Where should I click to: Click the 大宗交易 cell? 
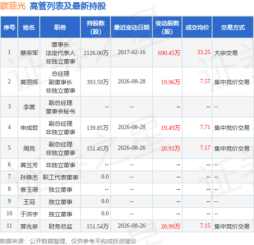[226, 53]
